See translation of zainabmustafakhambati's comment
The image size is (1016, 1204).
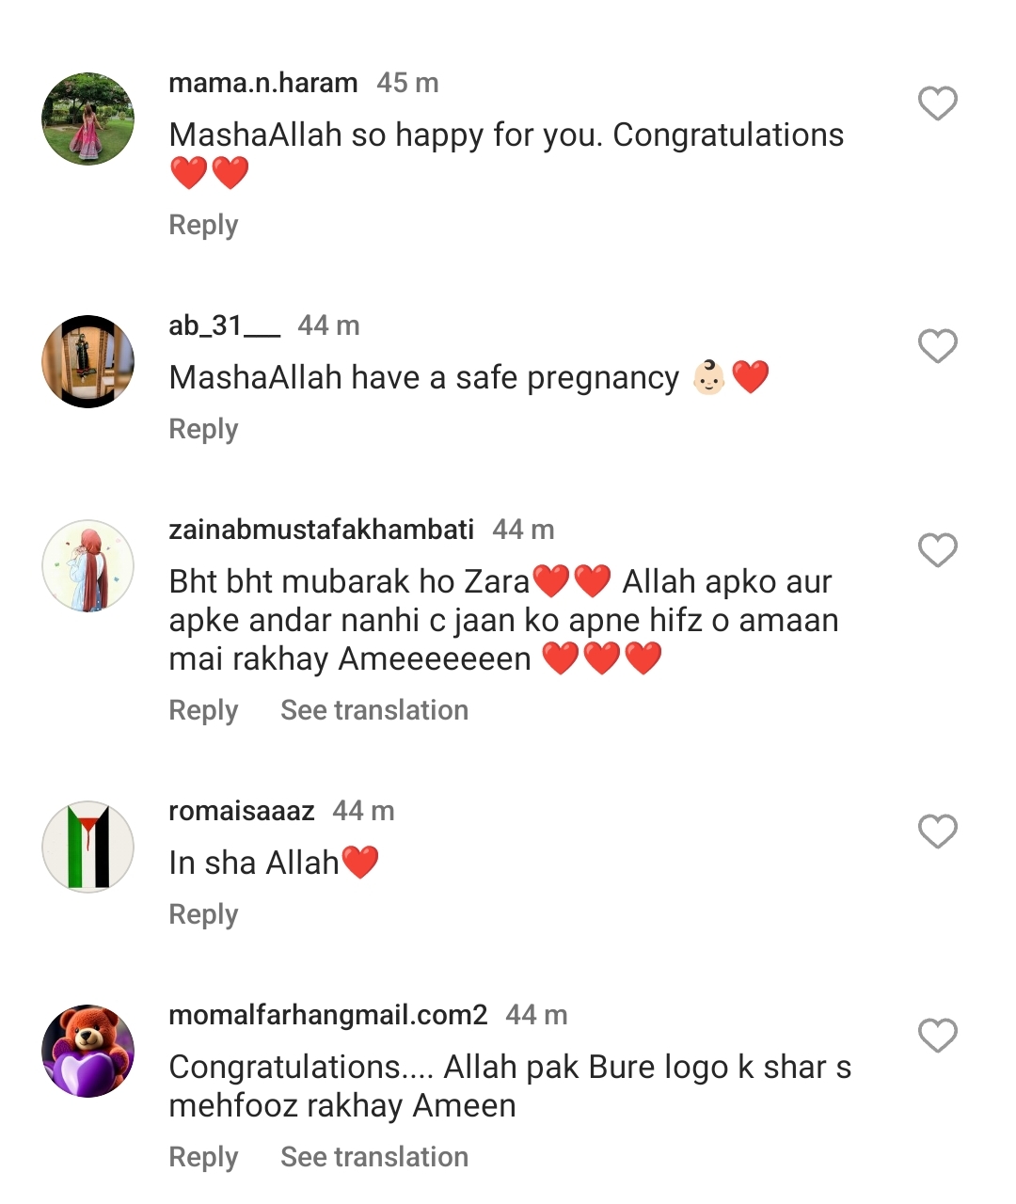click(x=373, y=710)
